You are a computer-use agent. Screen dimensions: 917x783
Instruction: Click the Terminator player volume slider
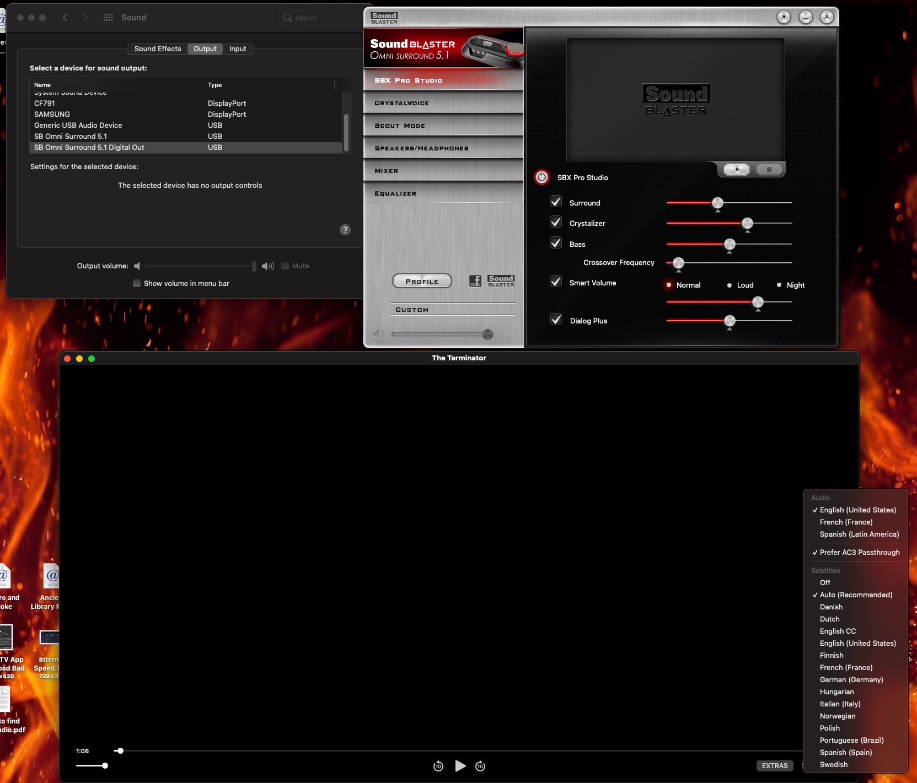(x=92, y=765)
